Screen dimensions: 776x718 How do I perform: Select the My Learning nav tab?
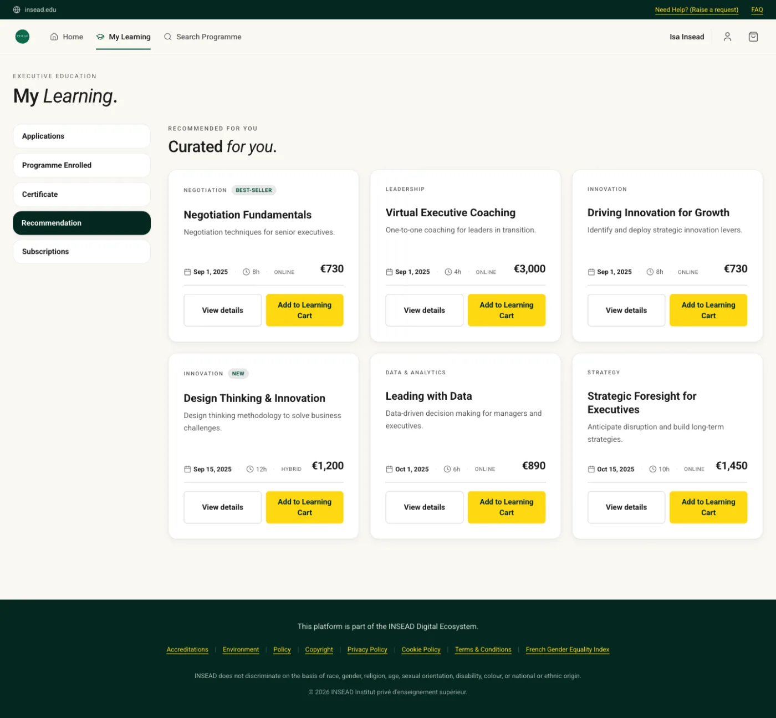coord(123,37)
